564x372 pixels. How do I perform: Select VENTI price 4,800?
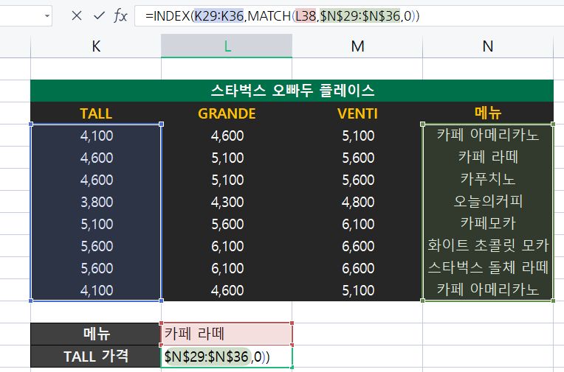point(357,202)
